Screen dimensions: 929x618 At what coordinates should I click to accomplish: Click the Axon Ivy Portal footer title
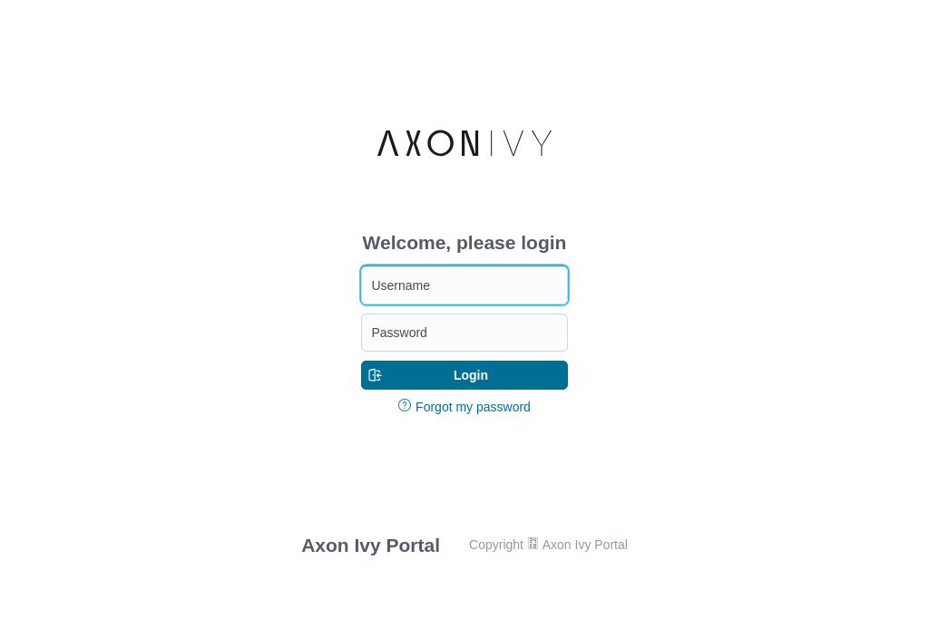pos(370,545)
